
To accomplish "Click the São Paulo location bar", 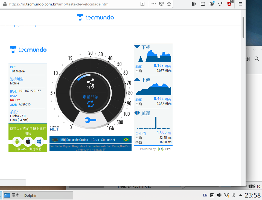I will point(91,148).
